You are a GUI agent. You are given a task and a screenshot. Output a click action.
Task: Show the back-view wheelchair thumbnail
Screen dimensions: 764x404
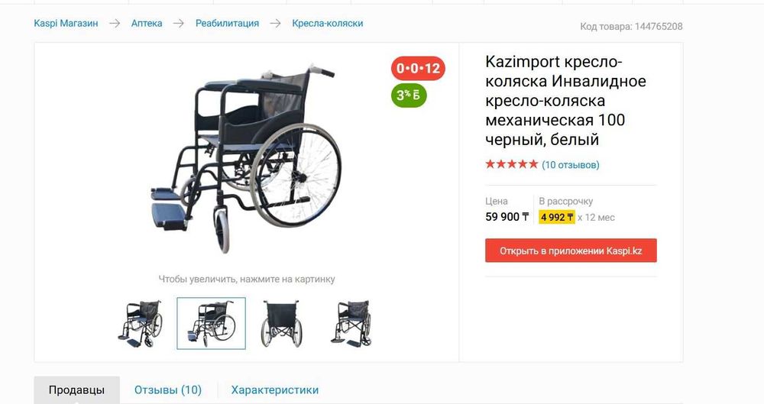point(282,324)
